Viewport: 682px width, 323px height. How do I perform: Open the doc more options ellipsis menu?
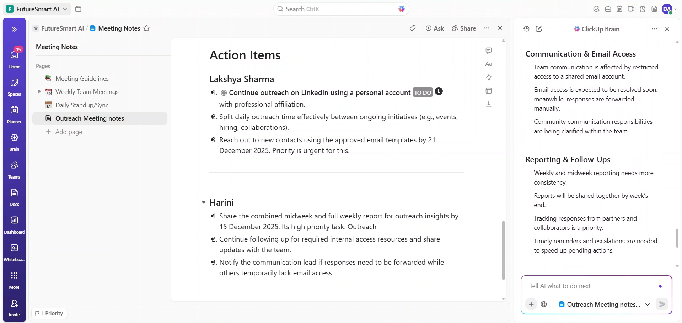(x=487, y=28)
